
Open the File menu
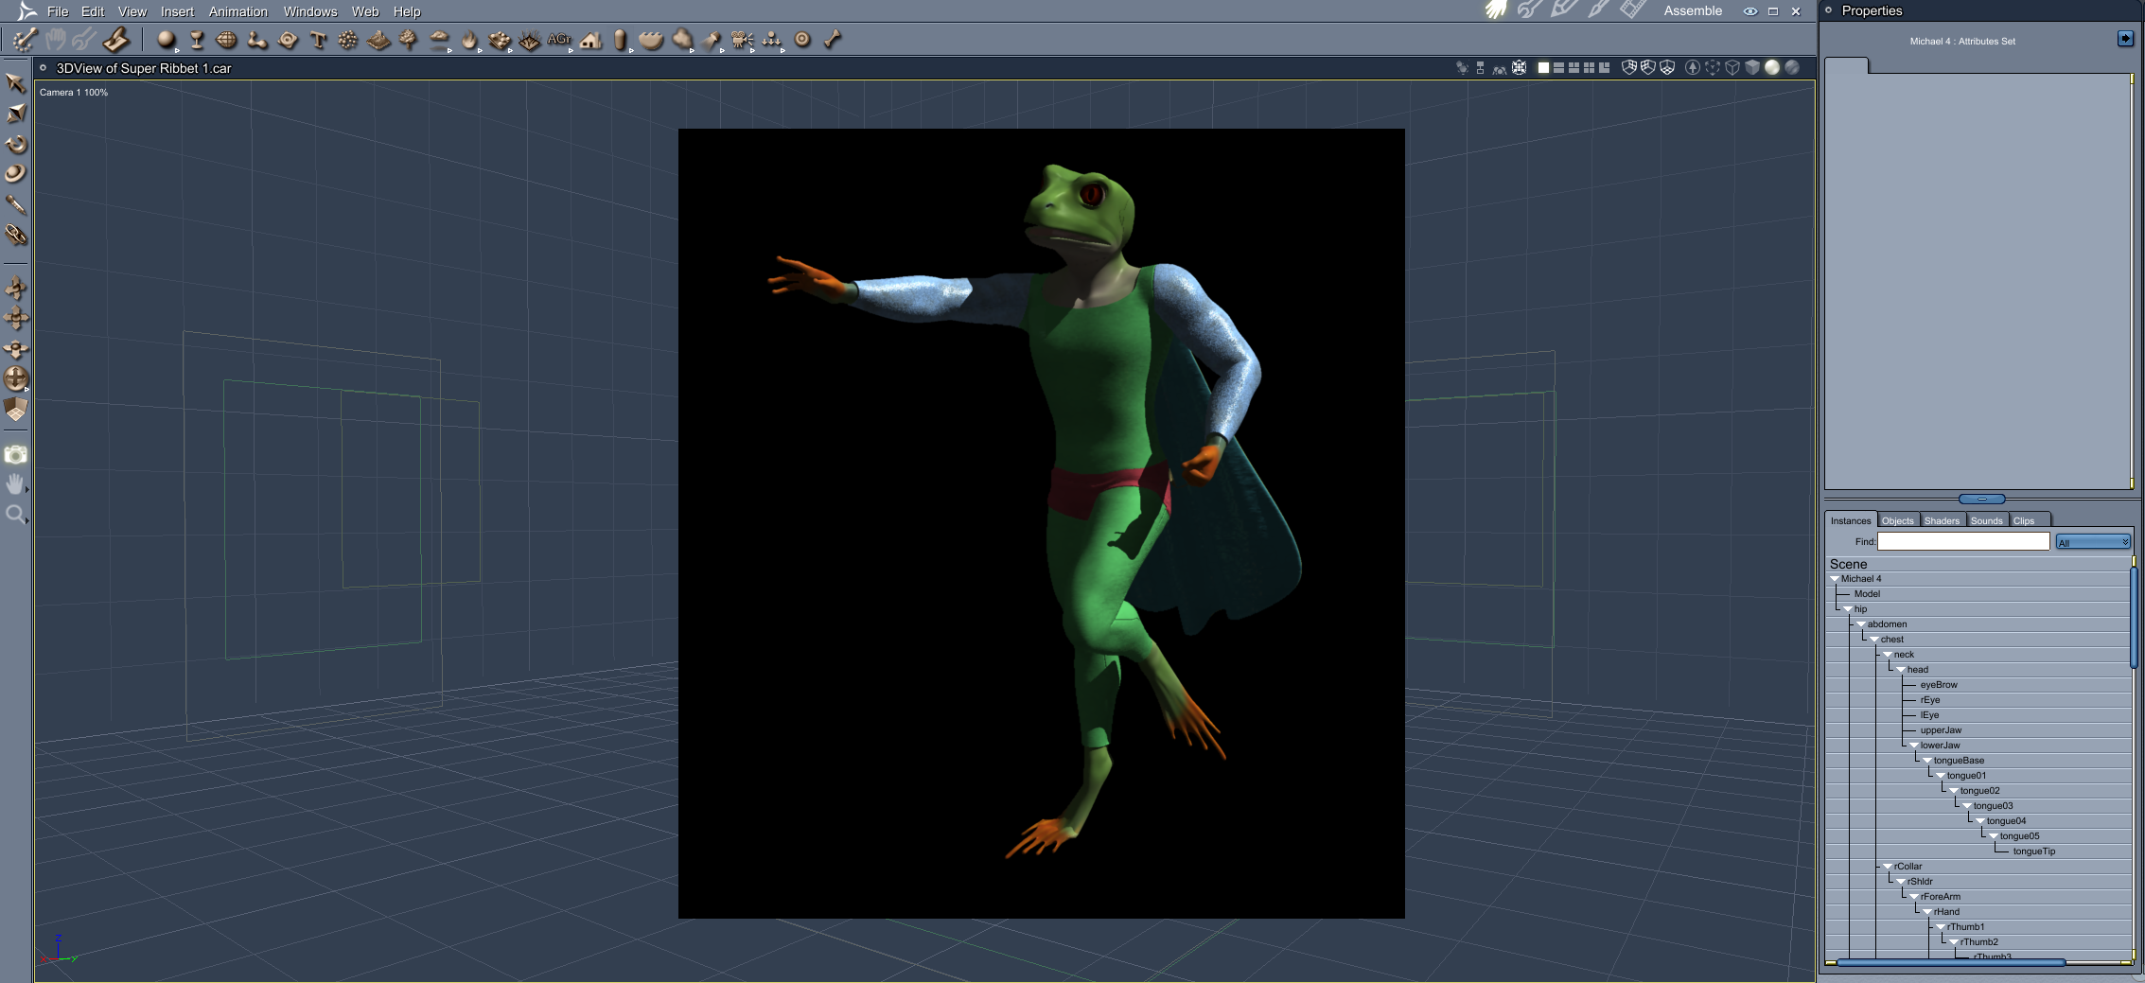click(x=58, y=11)
